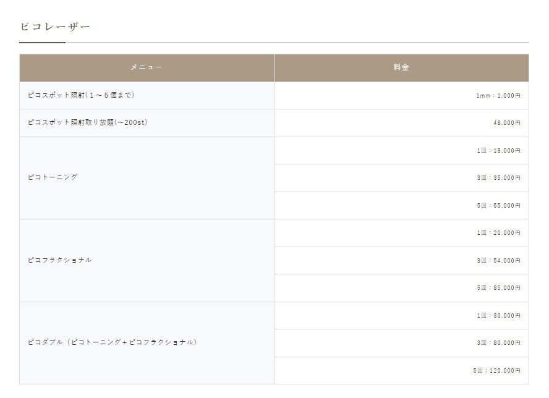Select the 料金 column header

point(401,67)
